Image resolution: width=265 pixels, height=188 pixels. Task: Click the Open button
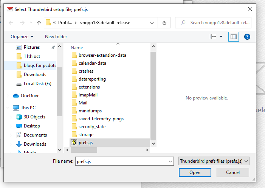click(195, 172)
